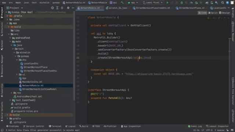Start debugging with the green bug icon
Screen dimensions: 235x132
182,3
